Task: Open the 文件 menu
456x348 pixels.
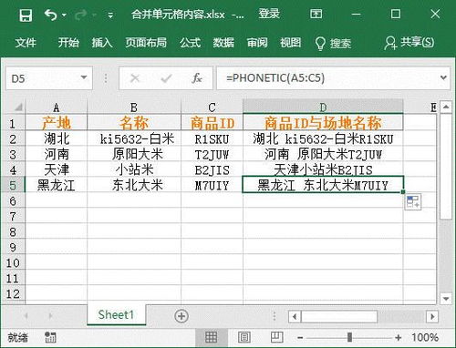Action: pyautogui.click(x=26, y=43)
